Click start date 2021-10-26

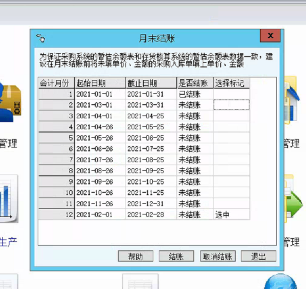[100, 193]
